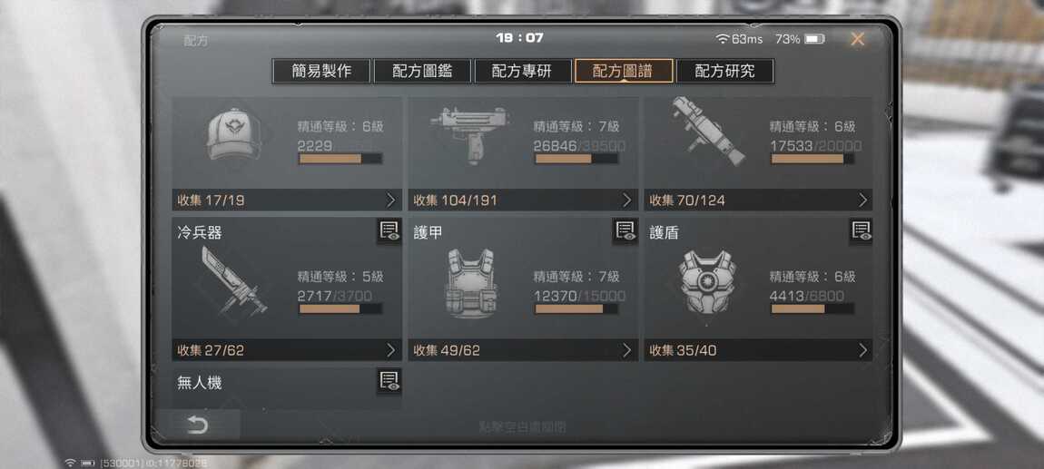Open the 收集 70/124 collection bar
The height and width of the screenshot is (469, 1044).
(758, 200)
